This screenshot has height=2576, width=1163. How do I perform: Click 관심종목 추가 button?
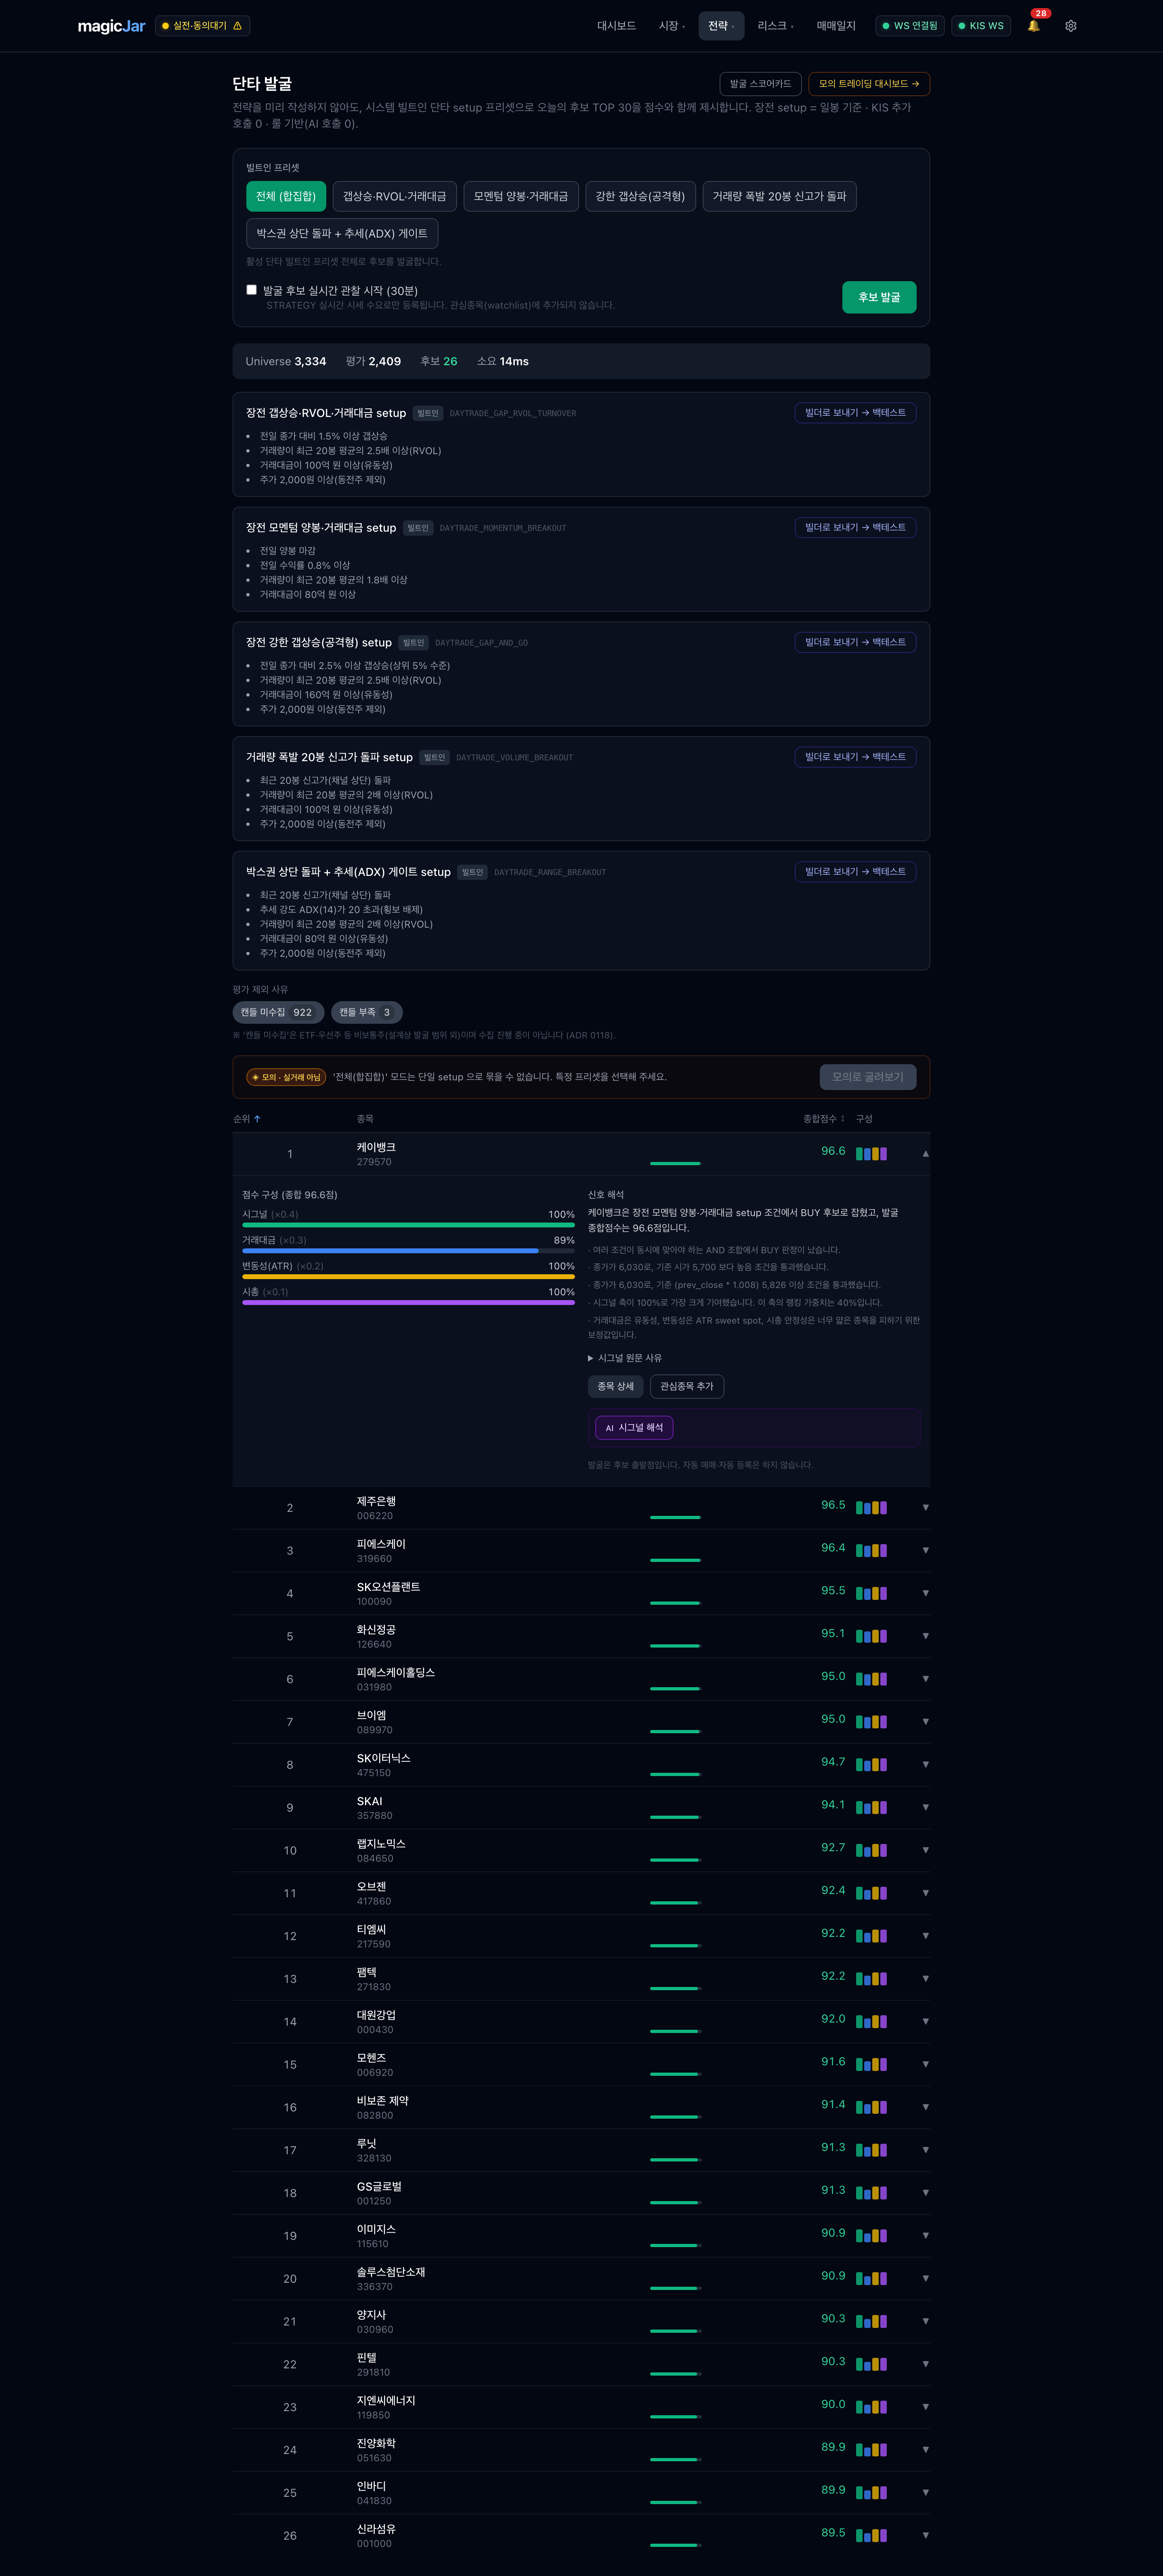[687, 1386]
